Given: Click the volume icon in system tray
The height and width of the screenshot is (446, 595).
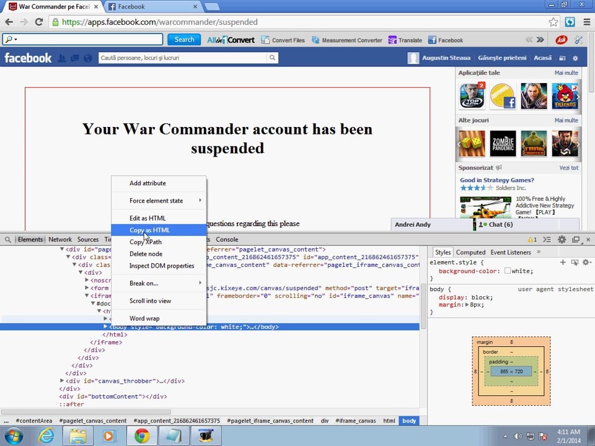Looking at the screenshot, I should (x=517, y=436).
